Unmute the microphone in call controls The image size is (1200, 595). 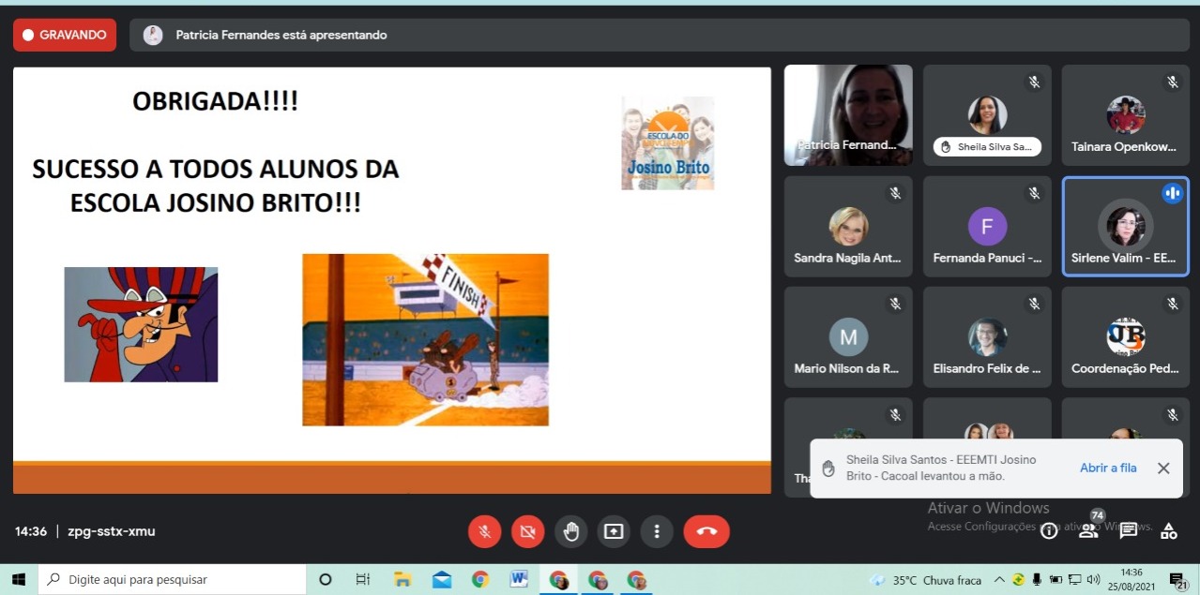coord(484,531)
